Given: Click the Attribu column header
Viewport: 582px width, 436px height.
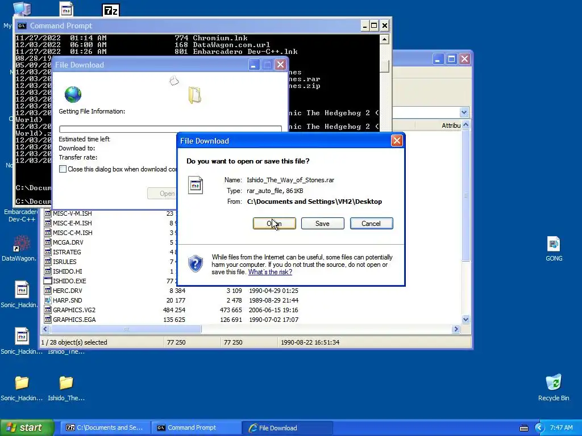Looking at the screenshot, I should click(x=451, y=125).
